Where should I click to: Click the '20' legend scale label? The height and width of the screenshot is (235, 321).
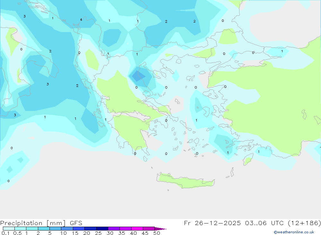point(87,233)
